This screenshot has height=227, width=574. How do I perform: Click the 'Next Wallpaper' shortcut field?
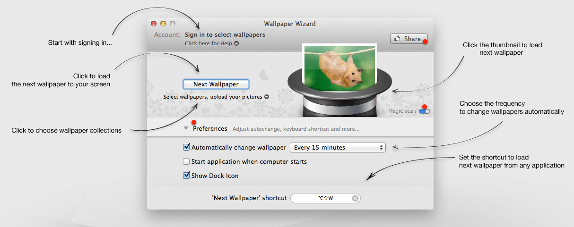click(325, 198)
